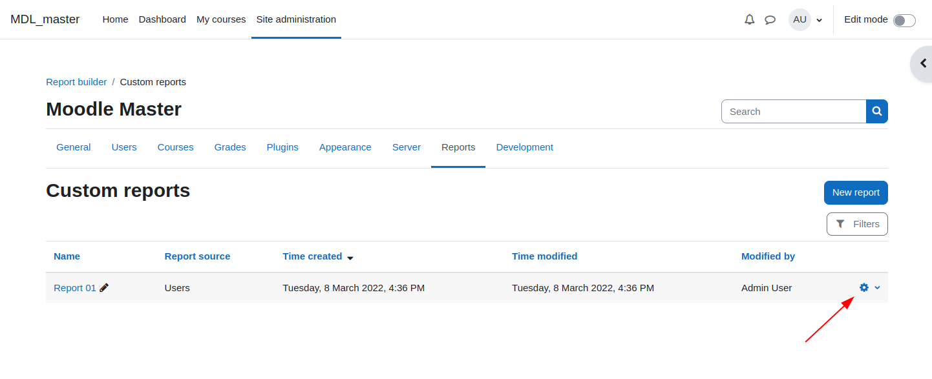Click the Custom reports breadcrumb text
This screenshot has height=379, width=932.
pos(153,82)
